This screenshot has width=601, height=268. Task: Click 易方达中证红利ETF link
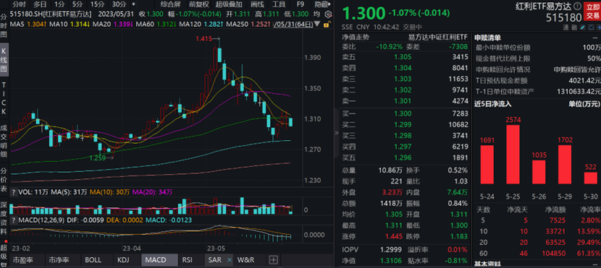(x=438, y=38)
